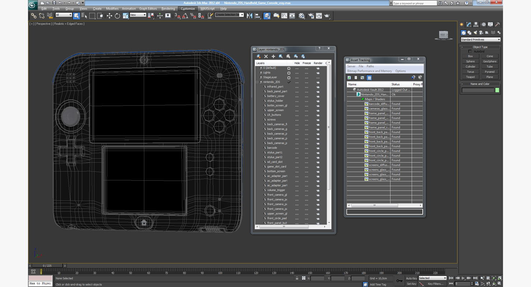Click the Bind to Space Warp tool

point(50,16)
